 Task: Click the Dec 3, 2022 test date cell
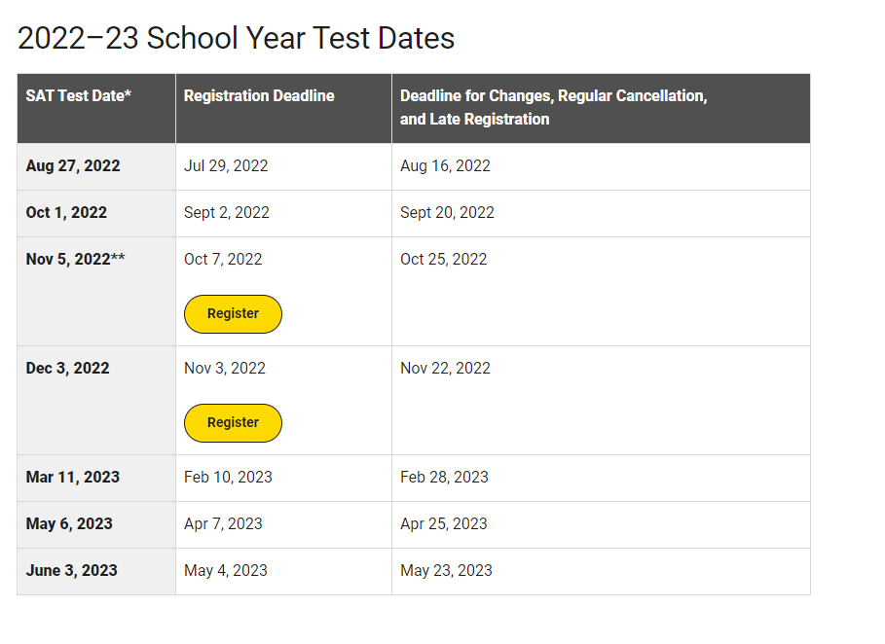(x=68, y=368)
